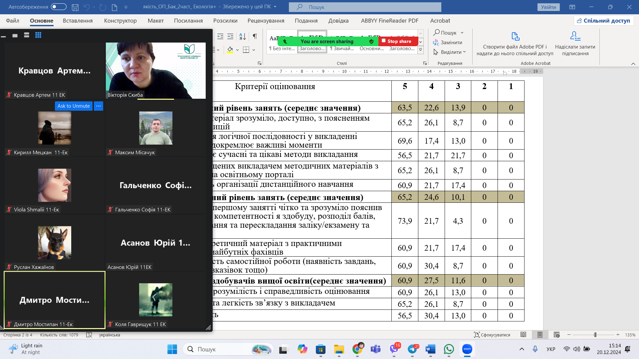Toggle the Сфокусуватися focus mode
Viewport: 639px width, 359px height.
(x=492, y=335)
